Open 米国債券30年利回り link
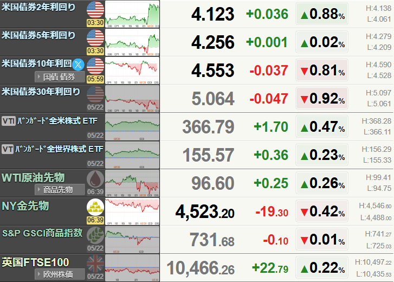The height and width of the screenshot is (282, 394). [41, 92]
